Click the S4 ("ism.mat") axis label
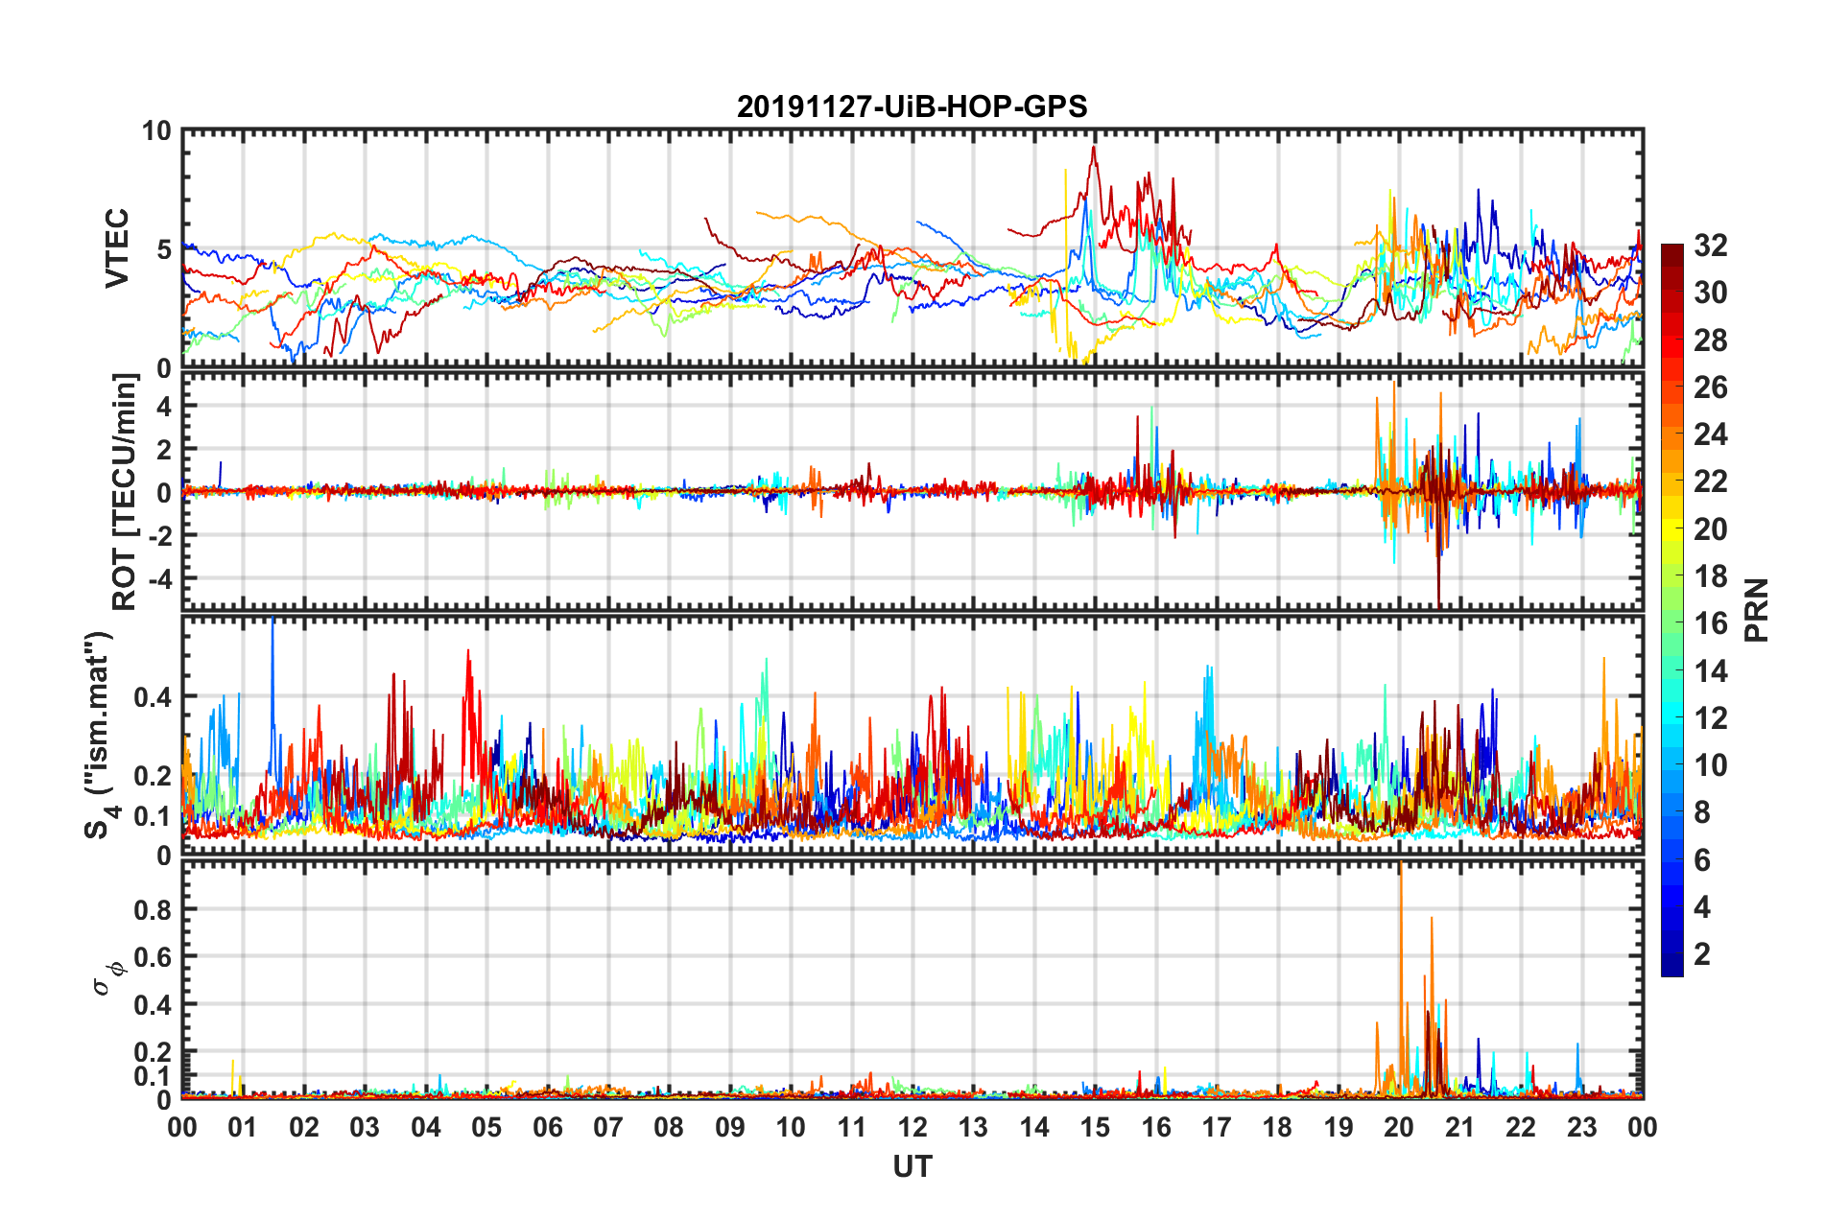This screenshot has width=1825, height=1220. pyautogui.click(x=102, y=735)
